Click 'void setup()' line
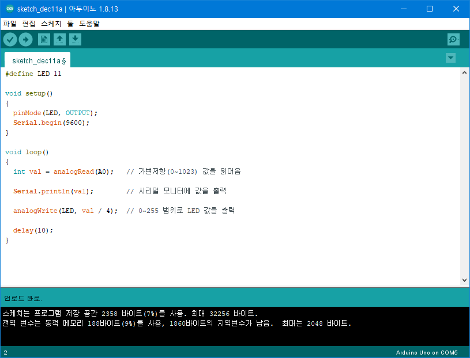Screen dimensions: 470x358 click(x=29, y=93)
